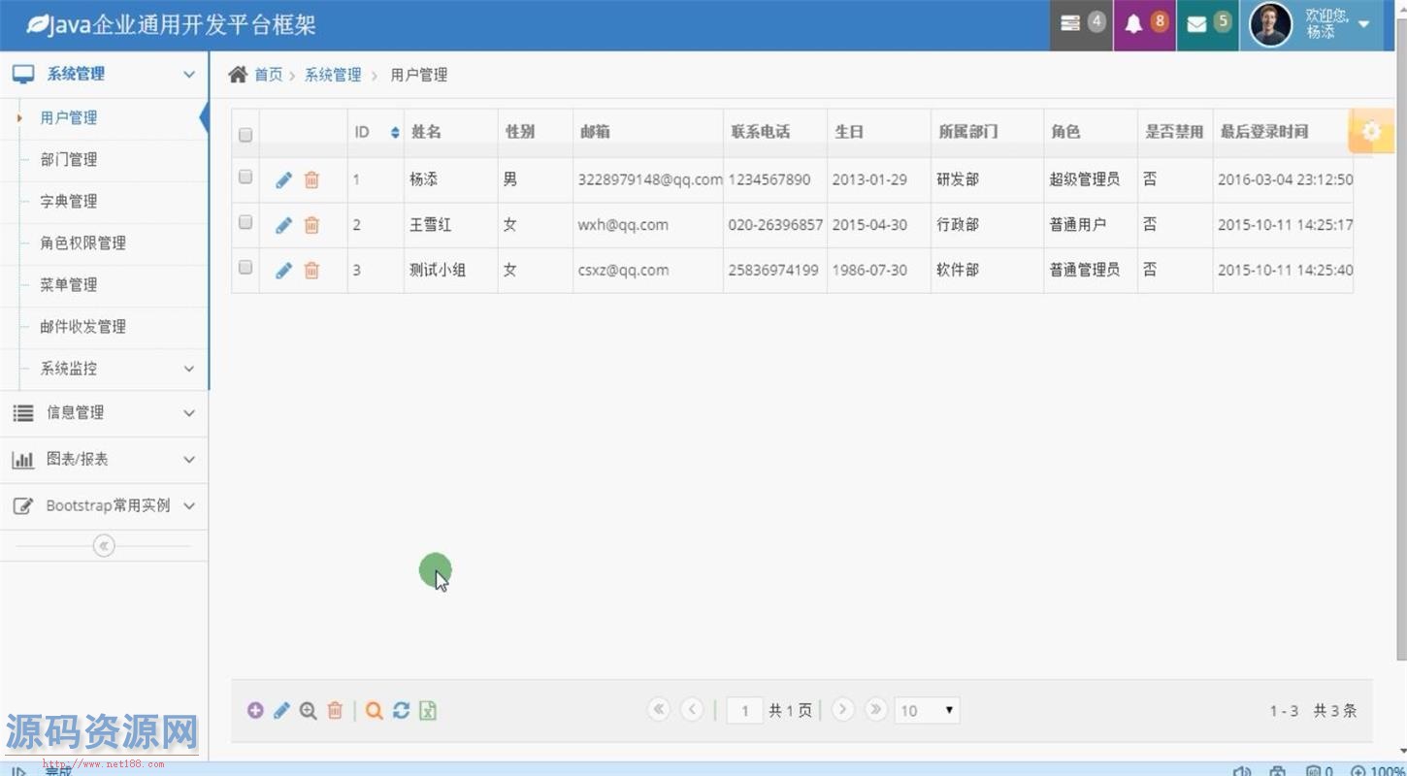Collapse the sidebar with the double-arrow button
Image resolution: width=1407 pixels, height=776 pixels.
pos(104,546)
